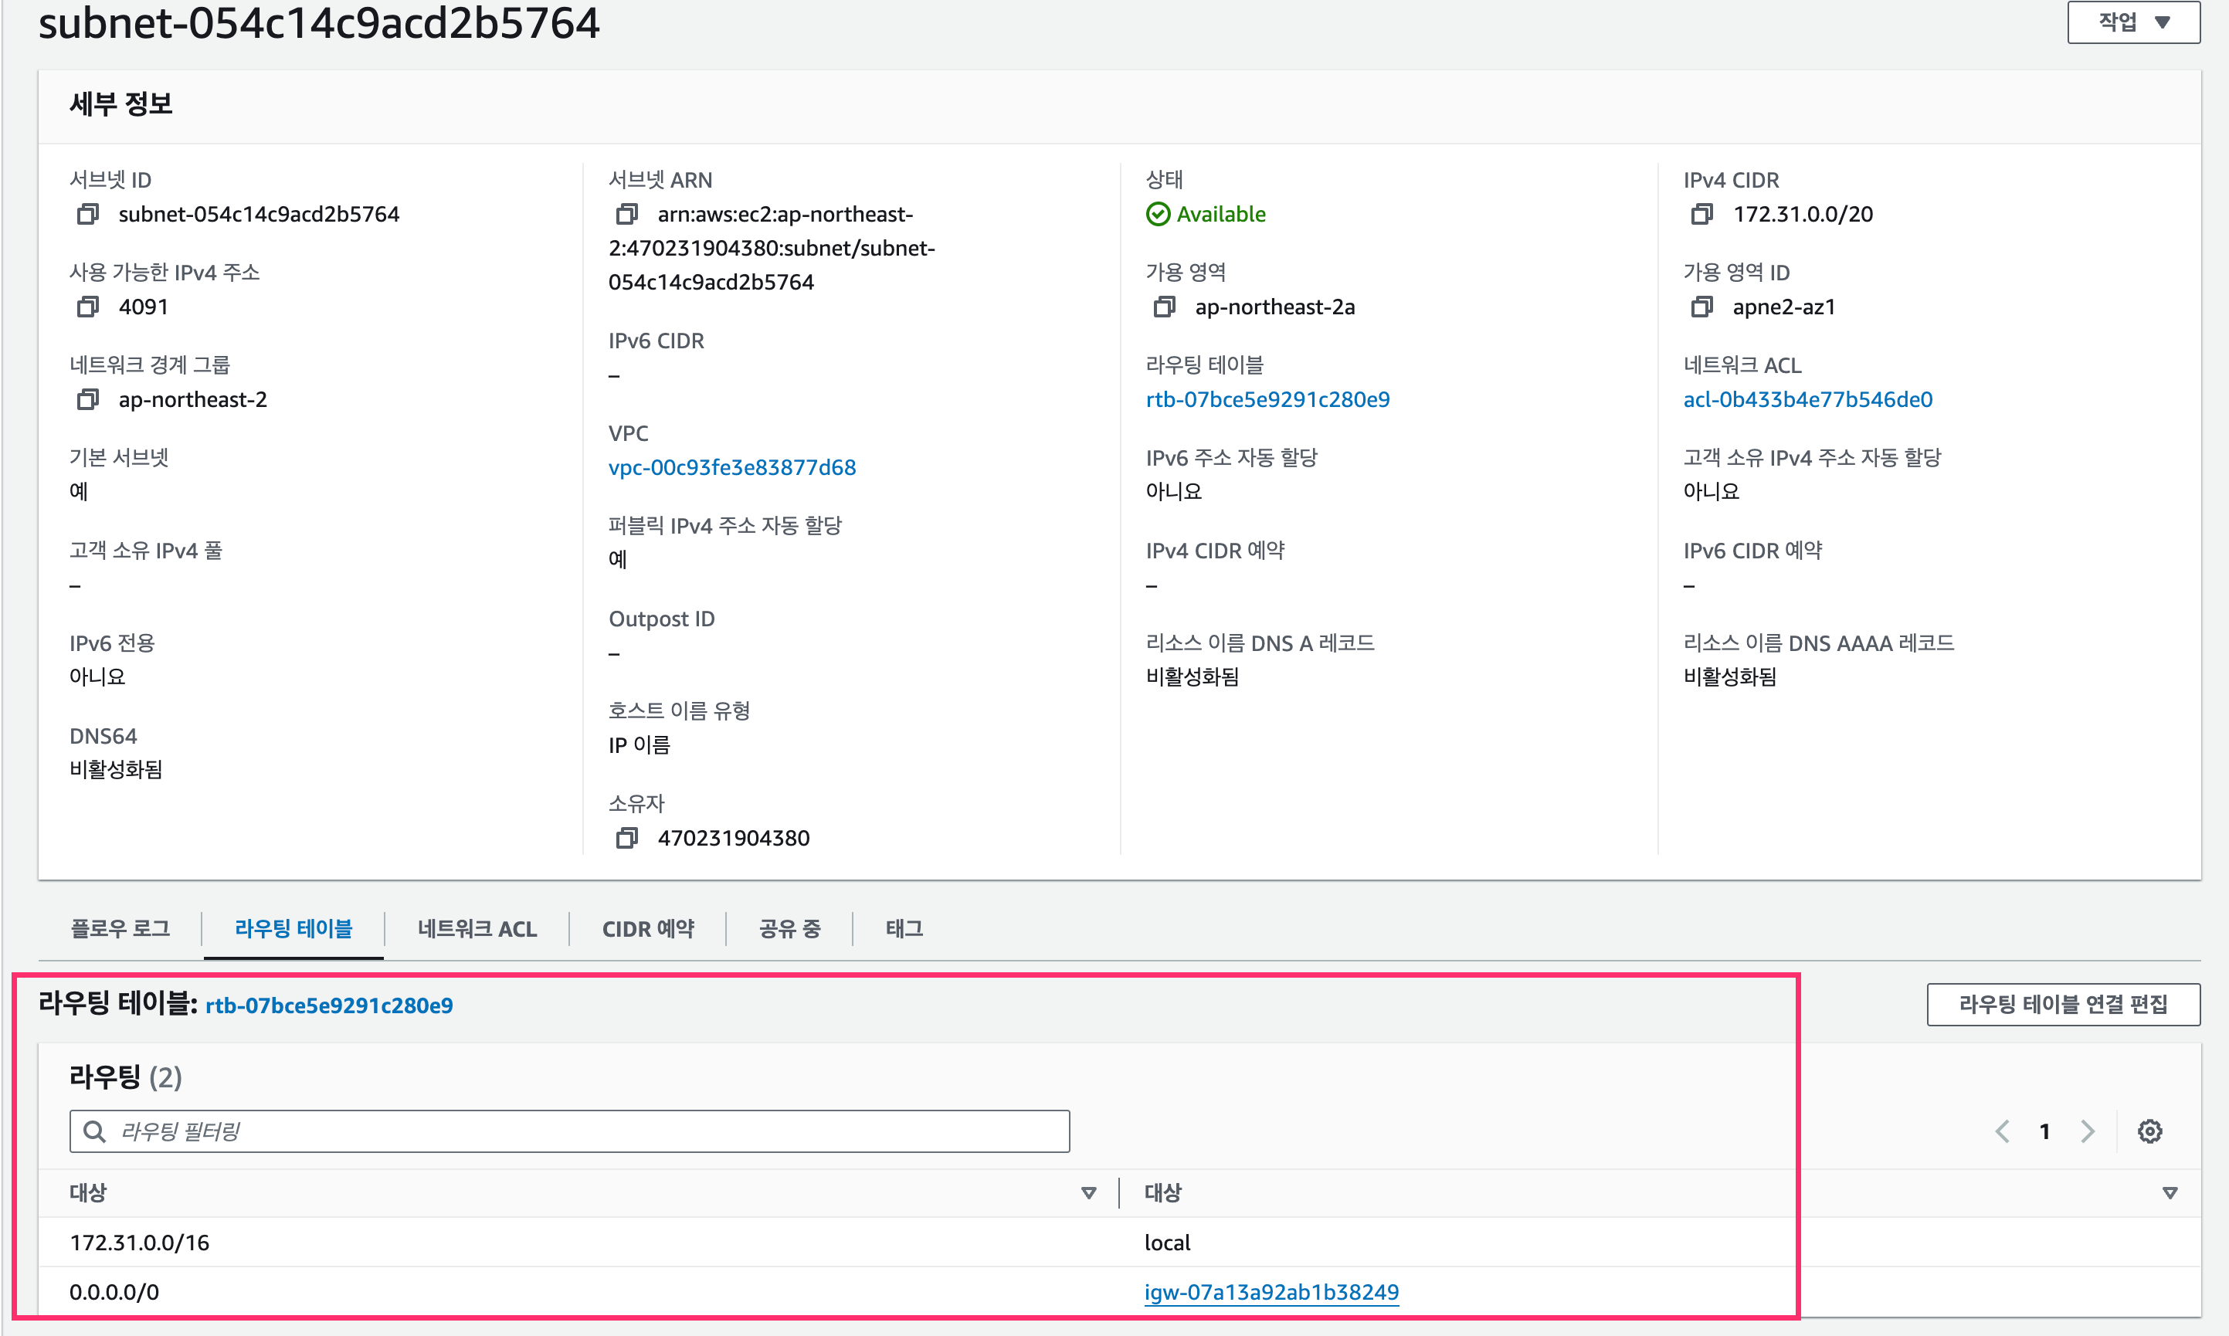Click the previous routes page arrow
2229x1336 pixels.
coord(2002,1131)
